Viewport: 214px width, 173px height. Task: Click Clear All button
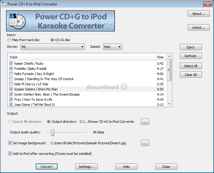click(191, 75)
